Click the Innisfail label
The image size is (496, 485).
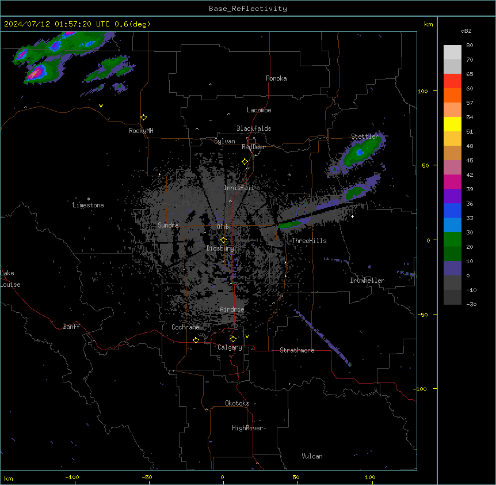coord(239,188)
